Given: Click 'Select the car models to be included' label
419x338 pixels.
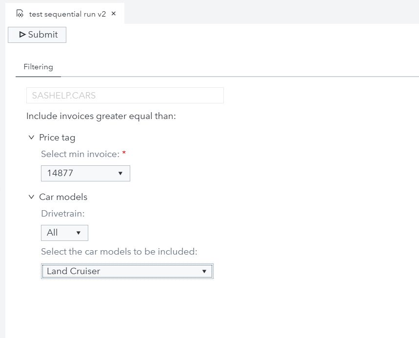Looking at the screenshot, I should coord(119,252).
